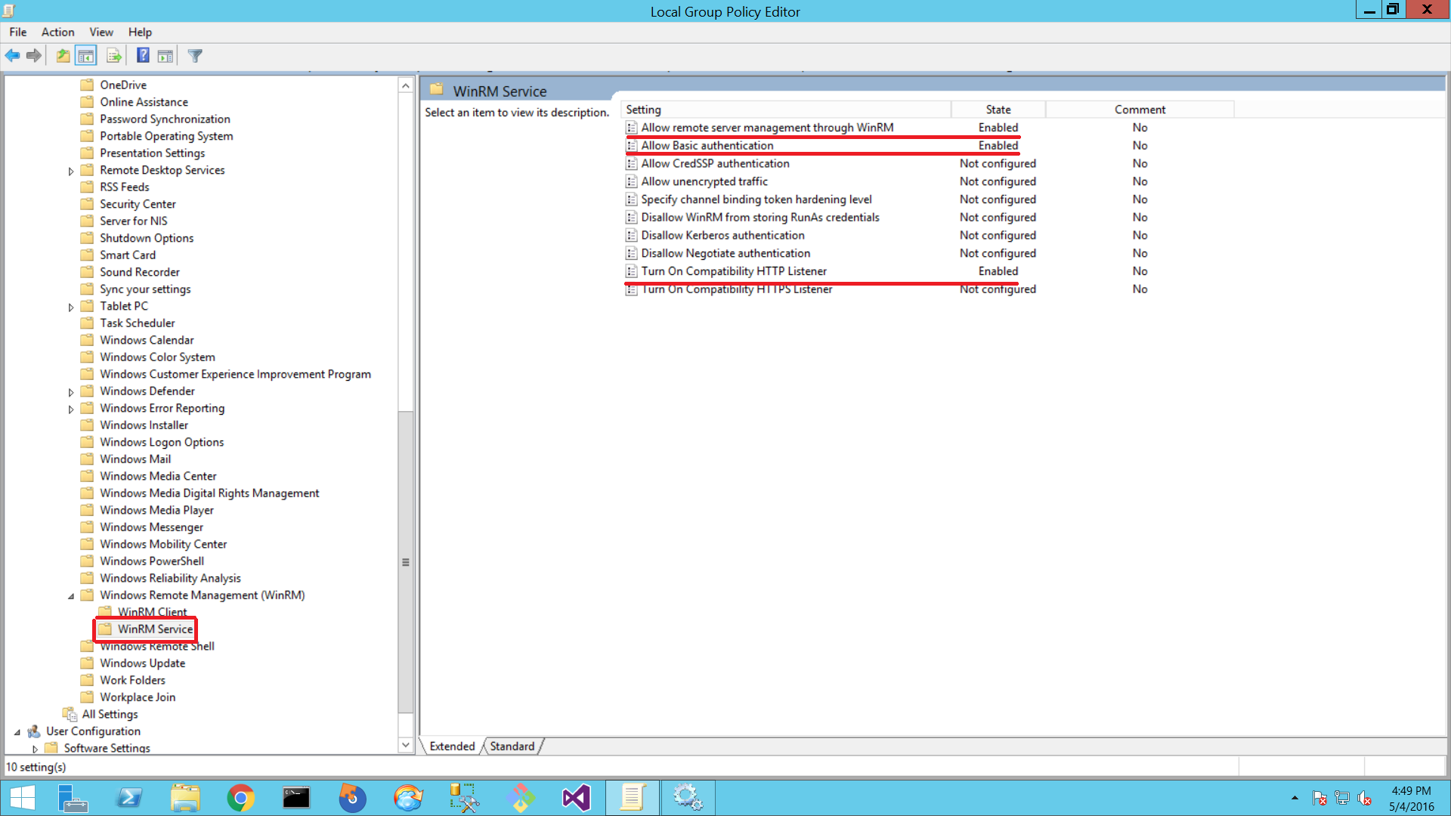
Task: Collapse the Windows Remote Management (WinRM) node
Action: coord(71,596)
